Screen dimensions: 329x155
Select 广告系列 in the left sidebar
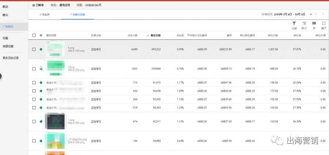tap(8, 27)
